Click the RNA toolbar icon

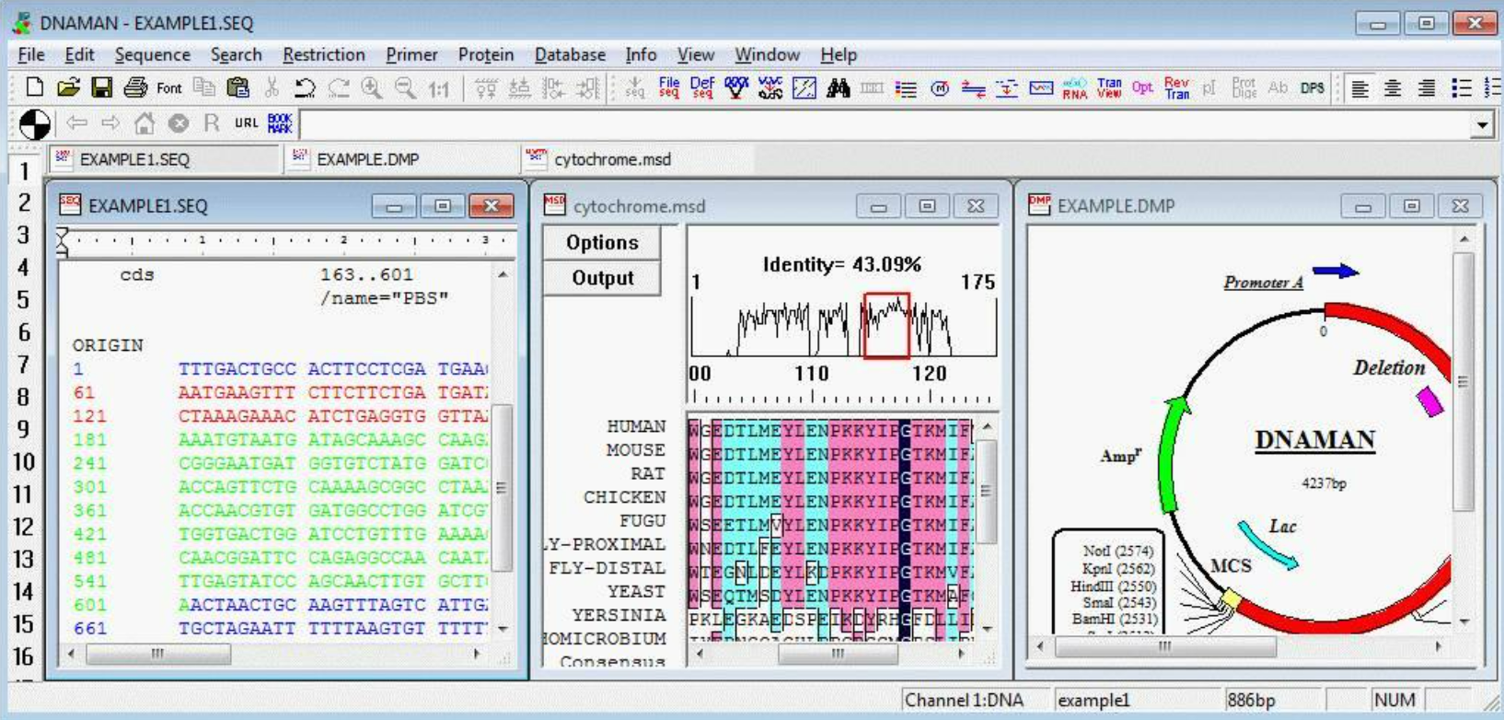pyautogui.click(x=1074, y=88)
